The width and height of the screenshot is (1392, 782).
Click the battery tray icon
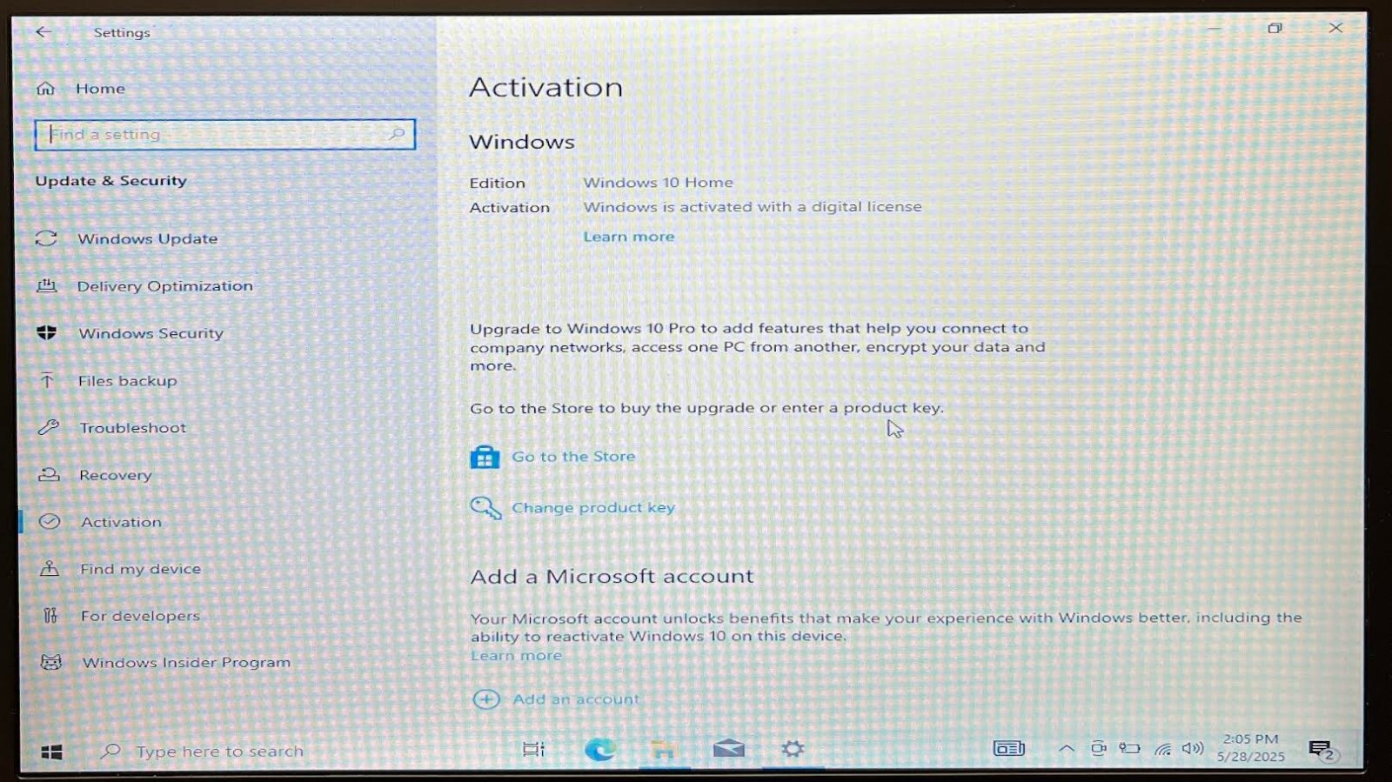(1129, 749)
